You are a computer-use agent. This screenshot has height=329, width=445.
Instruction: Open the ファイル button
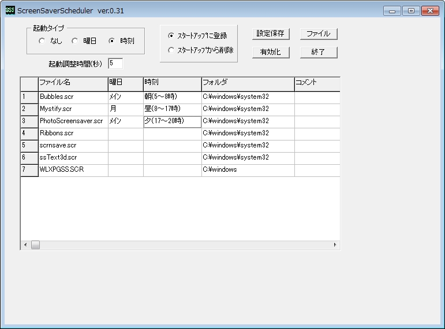(x=319, y=34)
